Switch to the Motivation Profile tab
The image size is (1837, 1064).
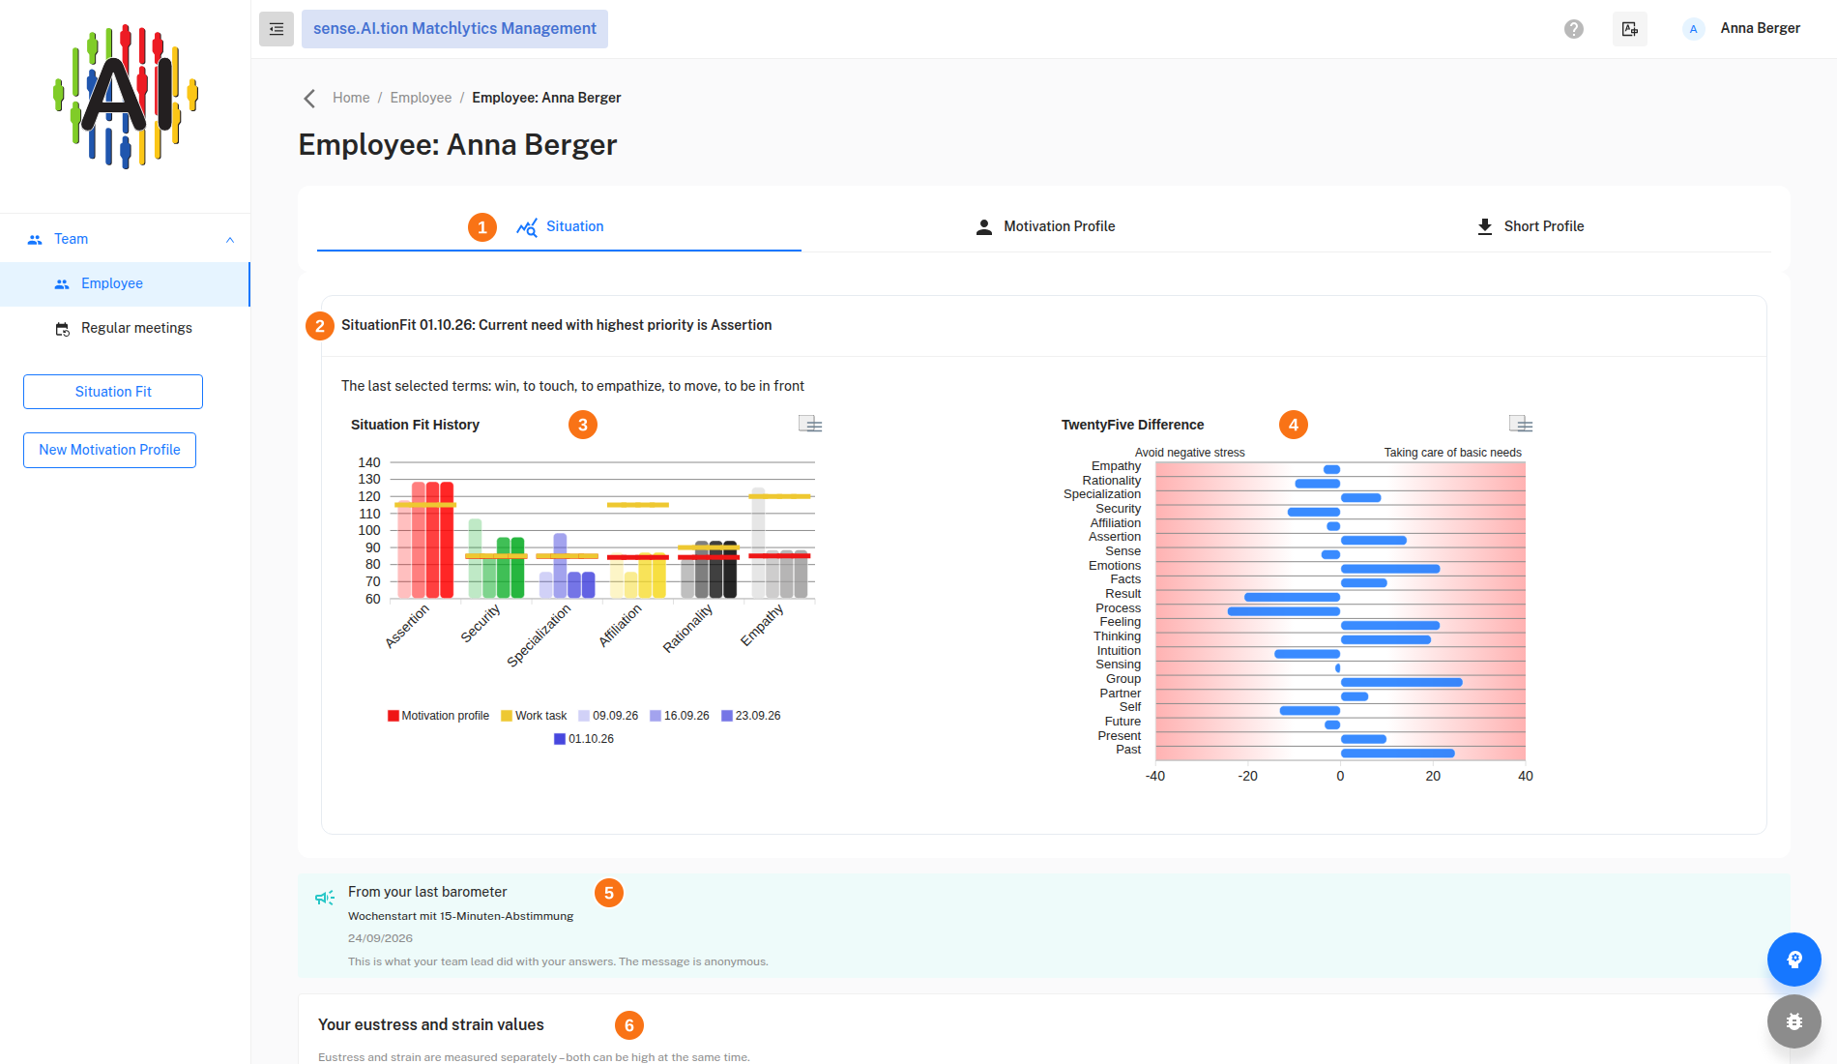coord(1044,226)
